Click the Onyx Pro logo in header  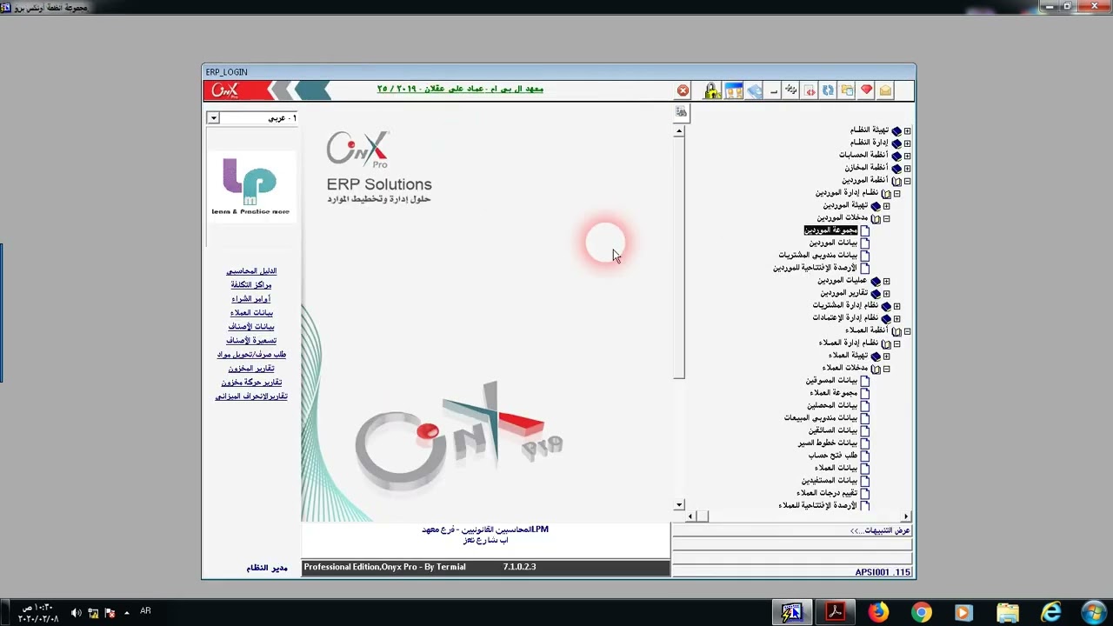(x=226, y=90)
